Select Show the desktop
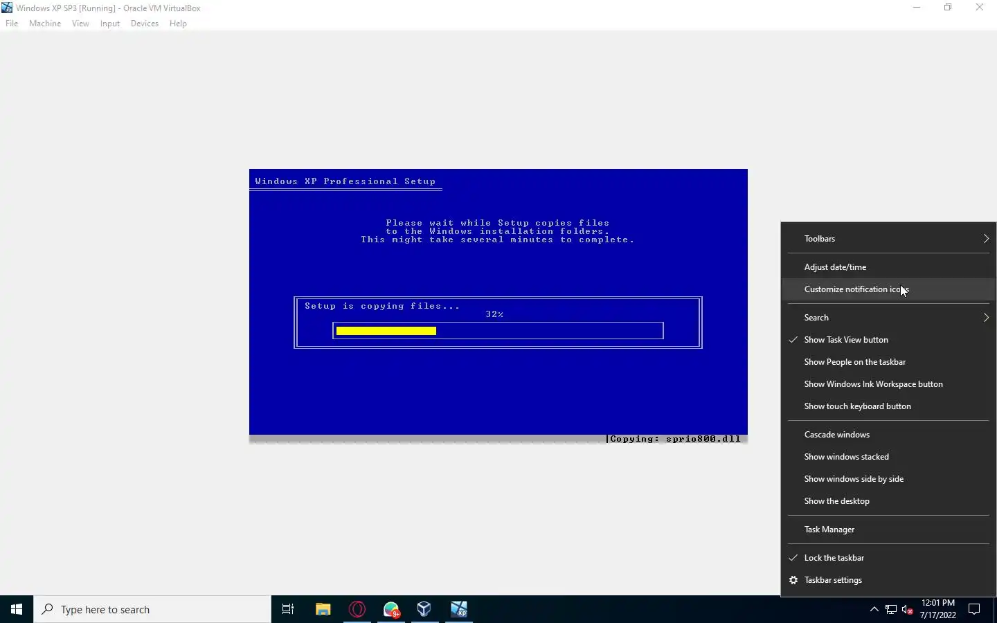997x623 pixels. click(888, 501)
